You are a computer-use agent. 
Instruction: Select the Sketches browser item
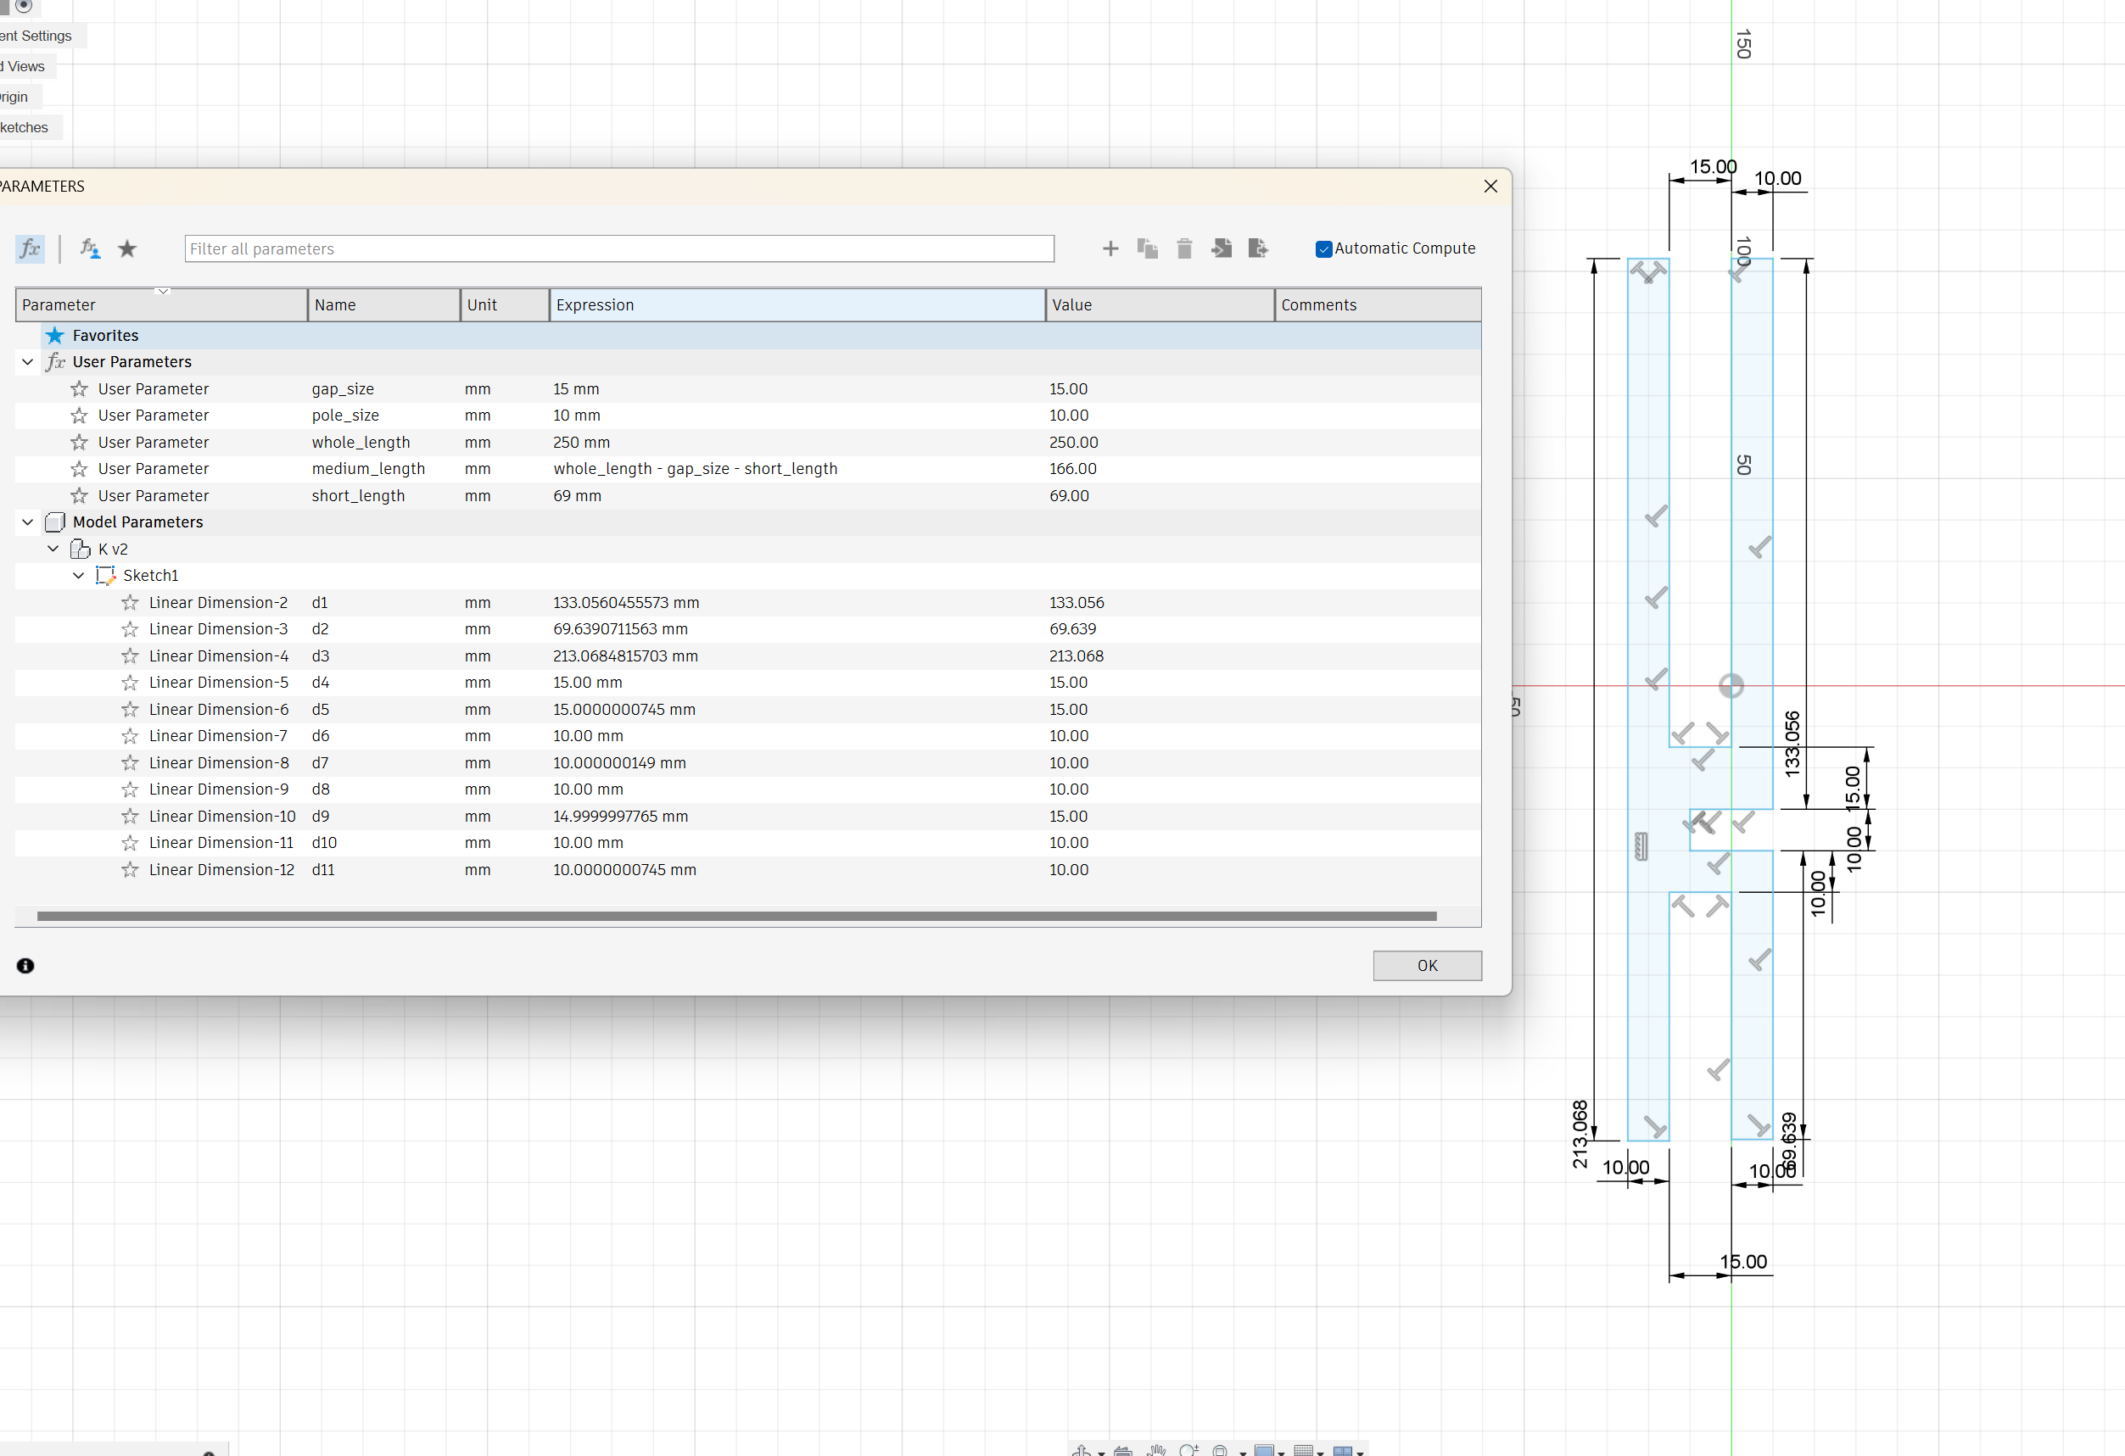coord(25,128)
